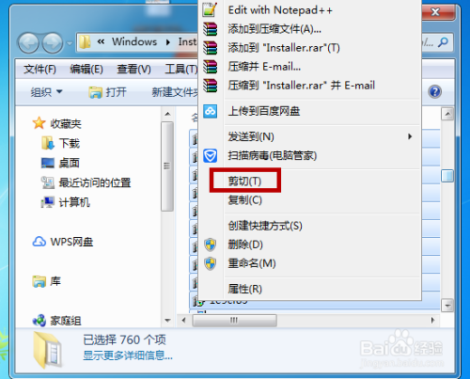Screen dimensions: 470x379
Task: Click the help question mark icon
Action: 435,92
